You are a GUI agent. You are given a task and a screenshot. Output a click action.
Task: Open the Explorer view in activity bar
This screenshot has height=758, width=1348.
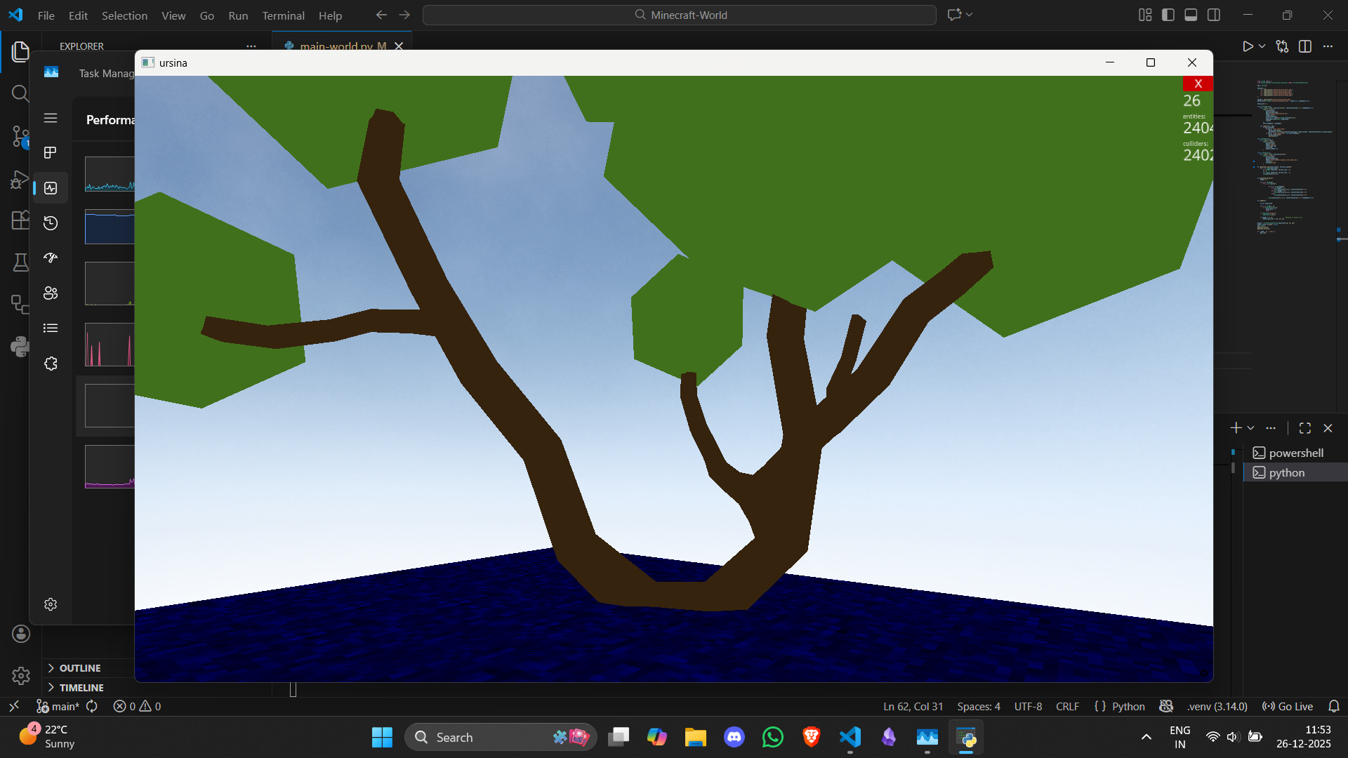point(20,51)
